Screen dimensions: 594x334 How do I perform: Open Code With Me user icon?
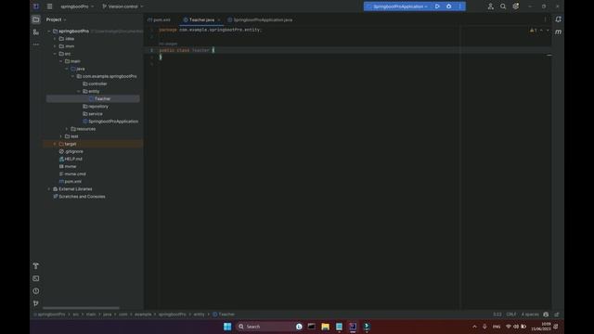491,6
